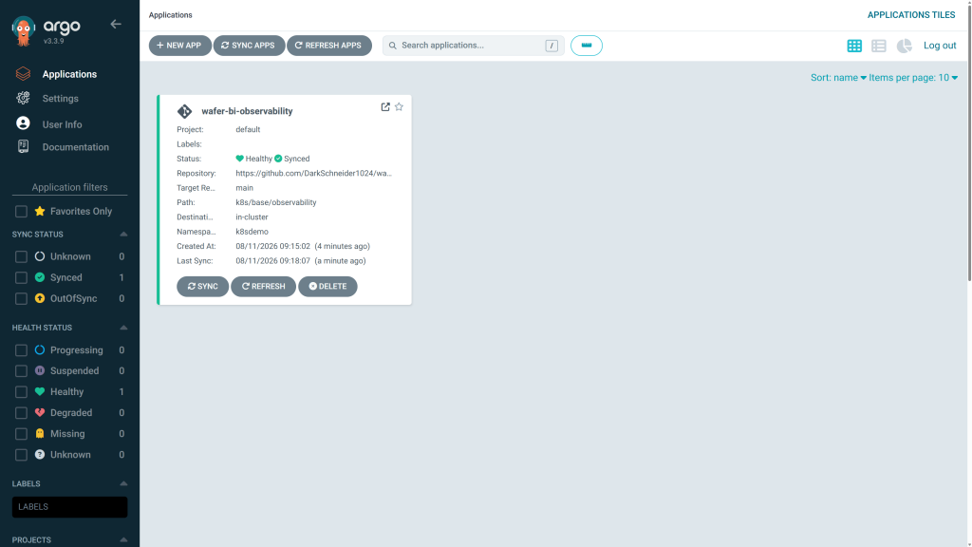The width and height of the screenshot is (972, 547).
Task: Collapse sidebar with the back arrow
Action: (x=116, y=24)
